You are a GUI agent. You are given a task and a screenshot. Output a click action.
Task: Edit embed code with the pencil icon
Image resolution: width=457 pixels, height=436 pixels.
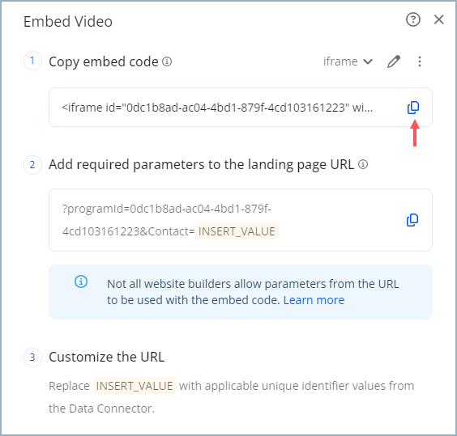(394, 61)
